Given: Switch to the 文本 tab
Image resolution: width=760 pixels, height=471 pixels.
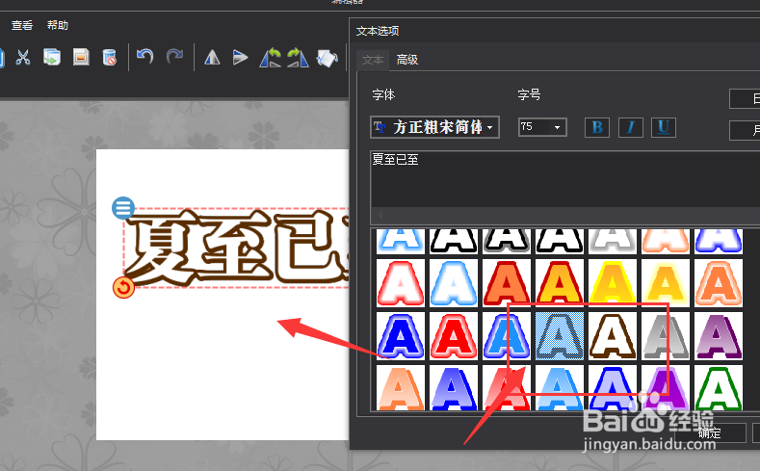Looking at the screenshot, I should click(x=372, y=60).
